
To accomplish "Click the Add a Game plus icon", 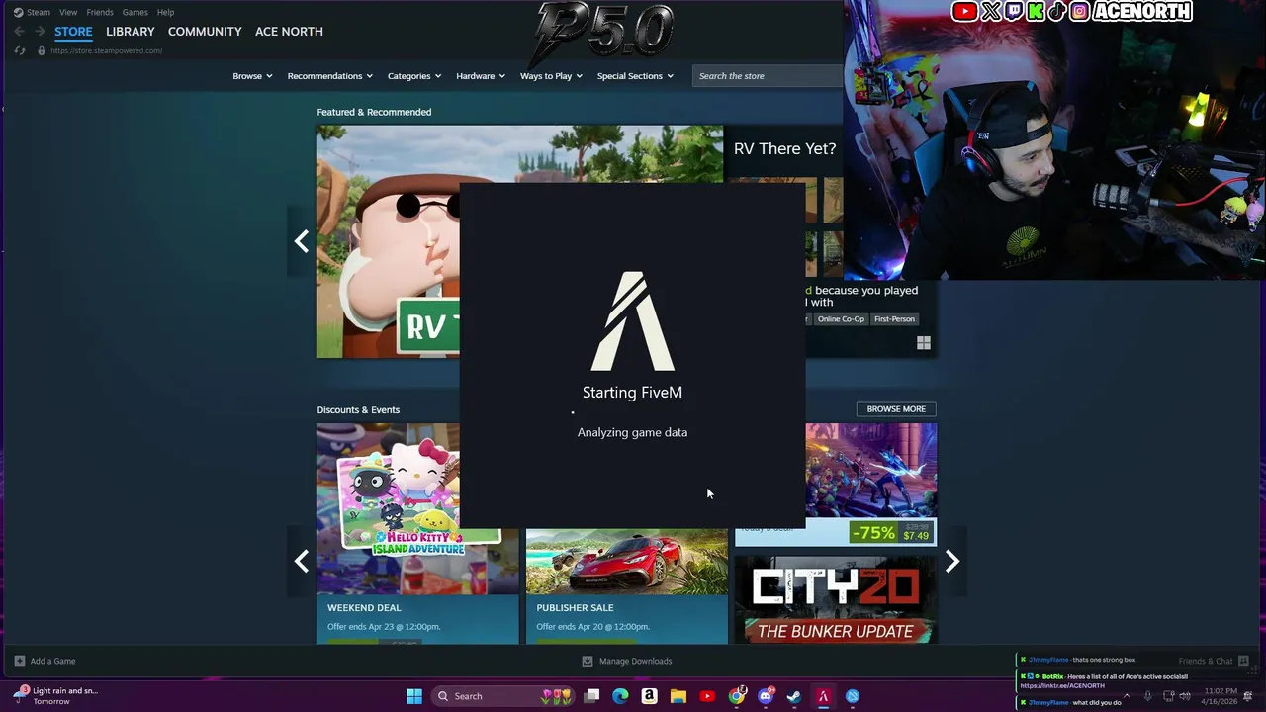I will 20,661.
